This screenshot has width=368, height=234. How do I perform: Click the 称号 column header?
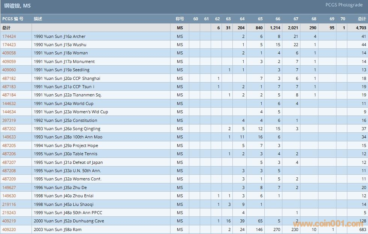[180, 19]
